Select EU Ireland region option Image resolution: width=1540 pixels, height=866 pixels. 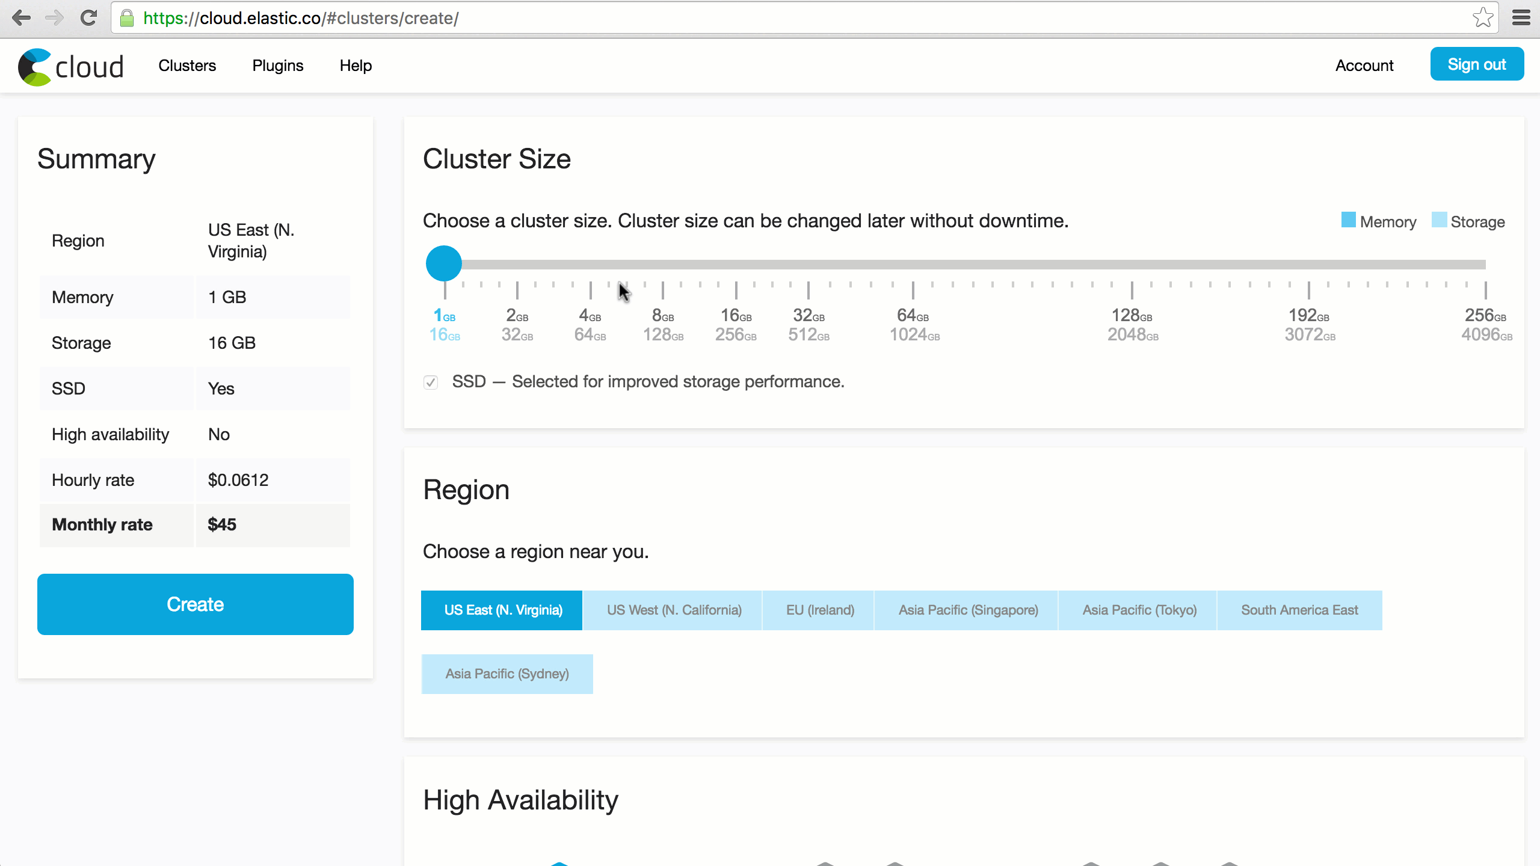820,609
